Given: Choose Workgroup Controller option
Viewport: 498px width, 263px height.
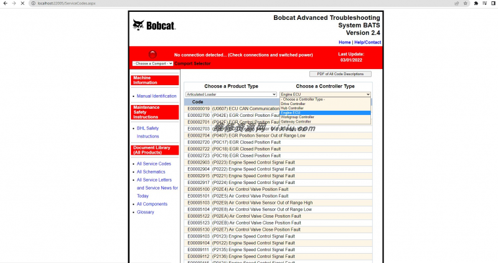Looking at the screenshot, I should (298, 117).
